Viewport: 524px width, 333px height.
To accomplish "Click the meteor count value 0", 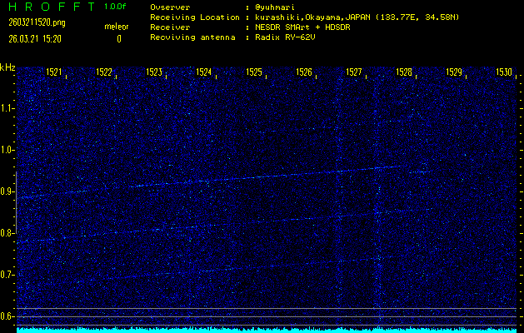I will point(118,38).
